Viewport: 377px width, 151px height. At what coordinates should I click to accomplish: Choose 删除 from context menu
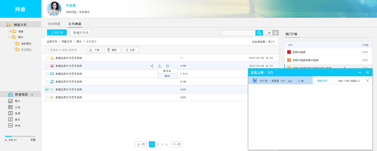point(168,76)
